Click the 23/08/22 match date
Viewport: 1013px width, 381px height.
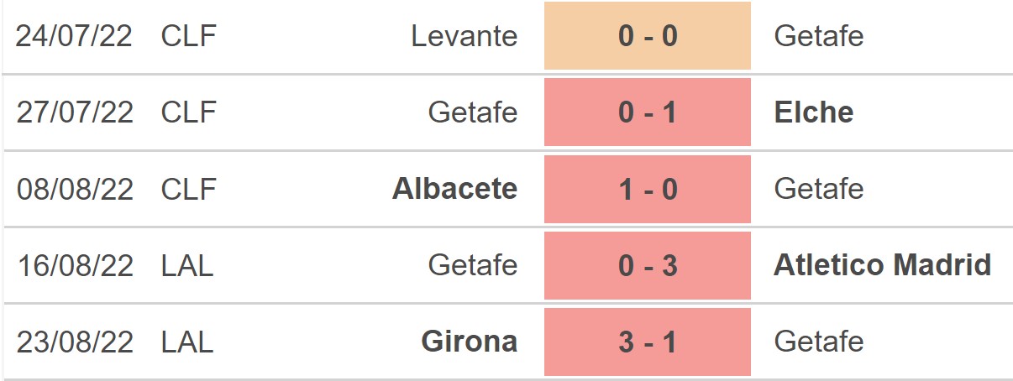click(75, 342)
